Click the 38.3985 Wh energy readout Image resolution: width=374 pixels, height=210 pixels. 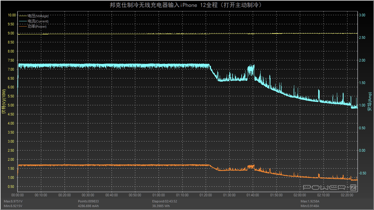pyautogui.click(x=161, y=206)
